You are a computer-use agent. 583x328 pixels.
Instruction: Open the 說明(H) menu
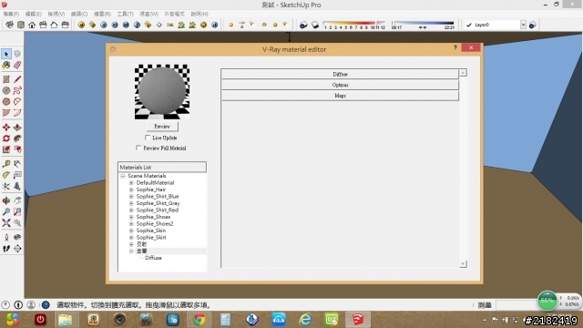199,14
